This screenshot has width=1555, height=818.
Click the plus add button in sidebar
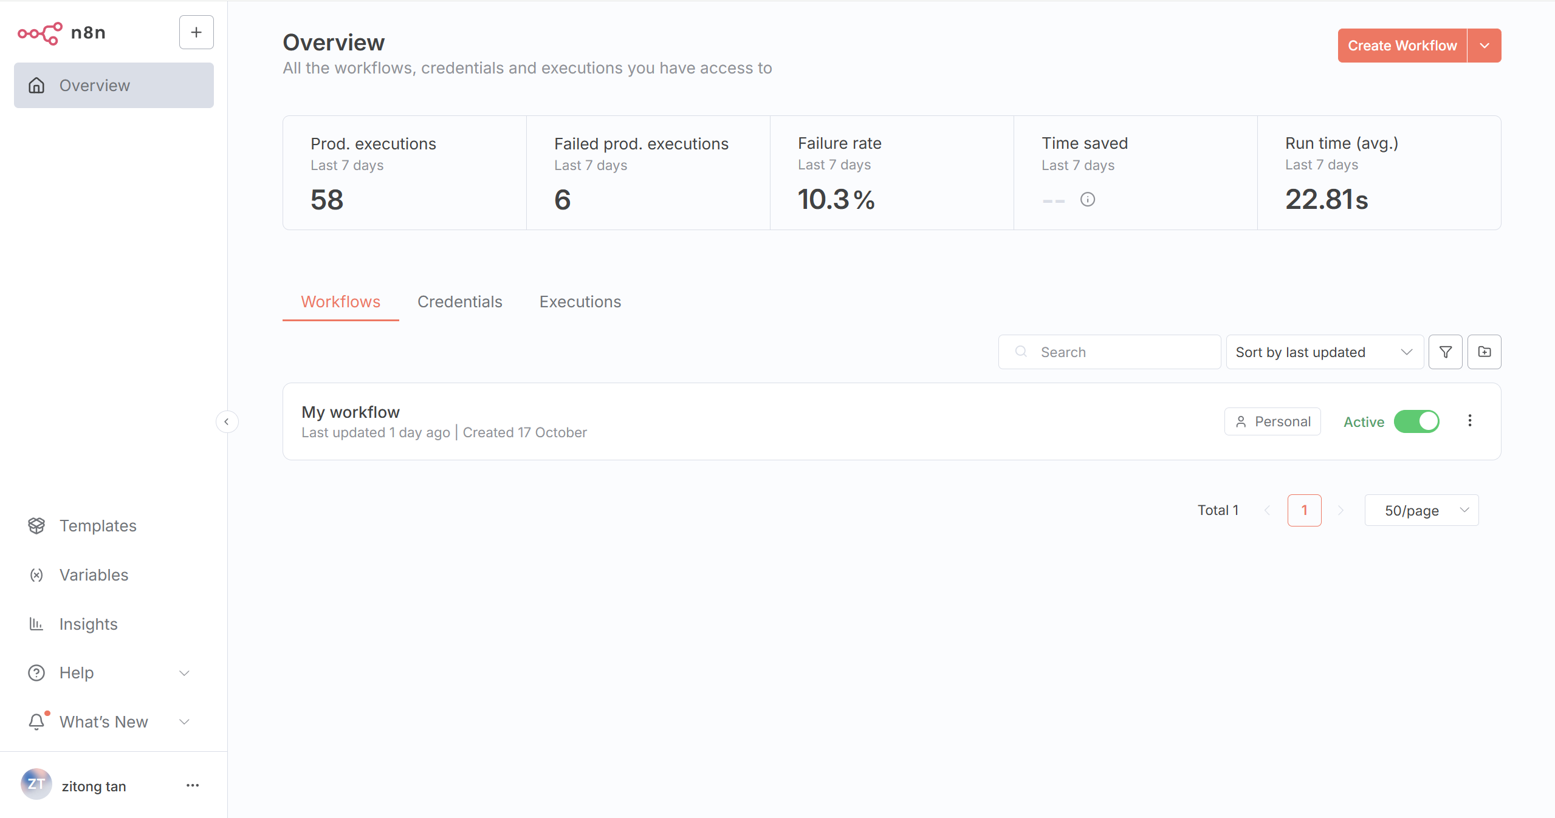click(196, 32)
